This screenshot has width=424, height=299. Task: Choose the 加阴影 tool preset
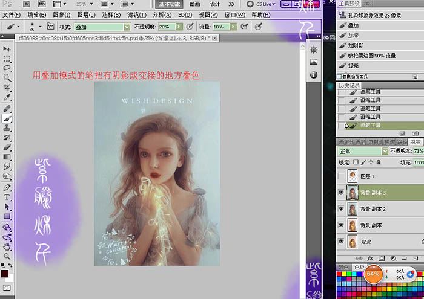[x=380, y=45]
